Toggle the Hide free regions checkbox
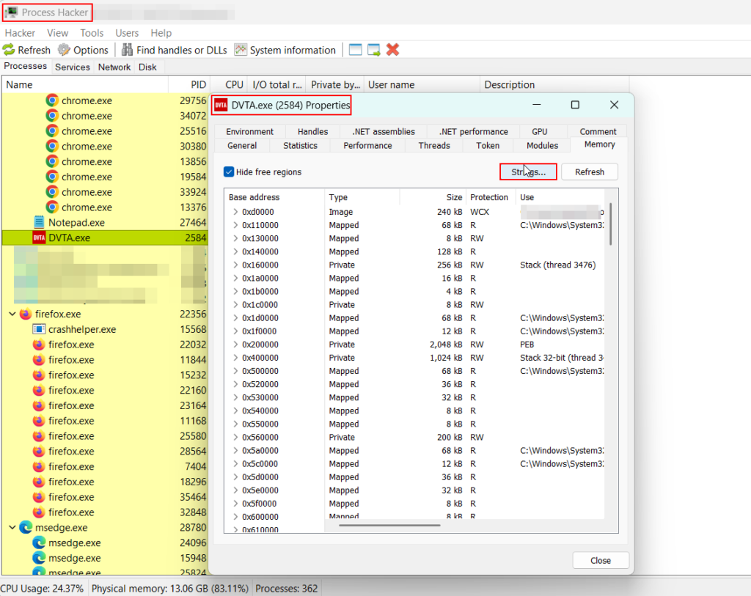This screenshot has width=751, height=596. [x=229, y=172]
